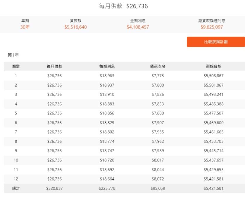This screenshot has height=198, width=245.
Task: Click principal $7,773 in period 1
Action: pyautogui.click(x=158, y=76)
